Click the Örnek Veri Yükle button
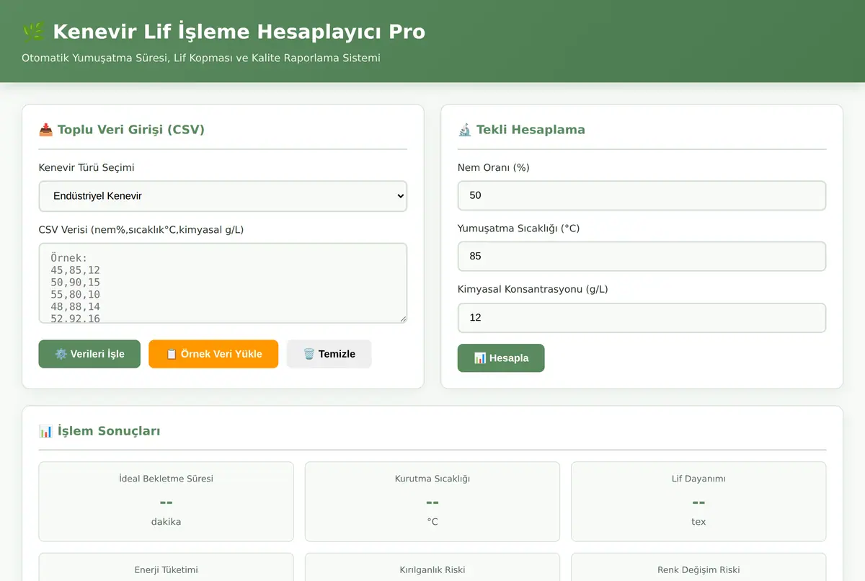This screenshot has height=581, width=865. point(213,354)
